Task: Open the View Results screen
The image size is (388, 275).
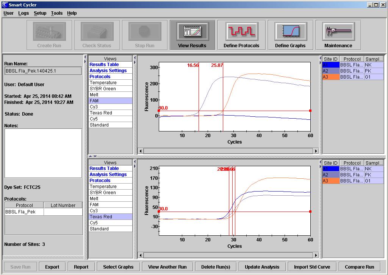Action: pyautogui.click(x=192, y=35)
